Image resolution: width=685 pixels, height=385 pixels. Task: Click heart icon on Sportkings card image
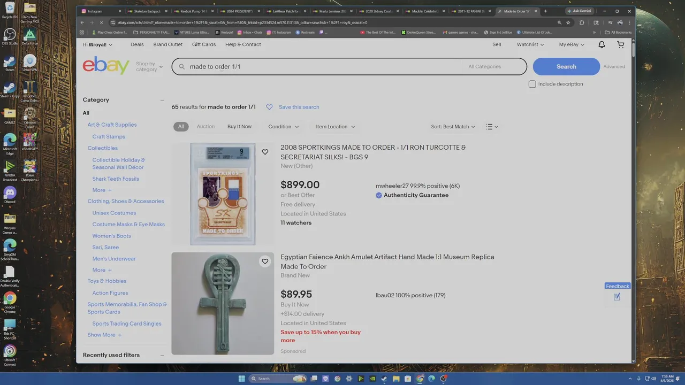(x=265, y=152)
